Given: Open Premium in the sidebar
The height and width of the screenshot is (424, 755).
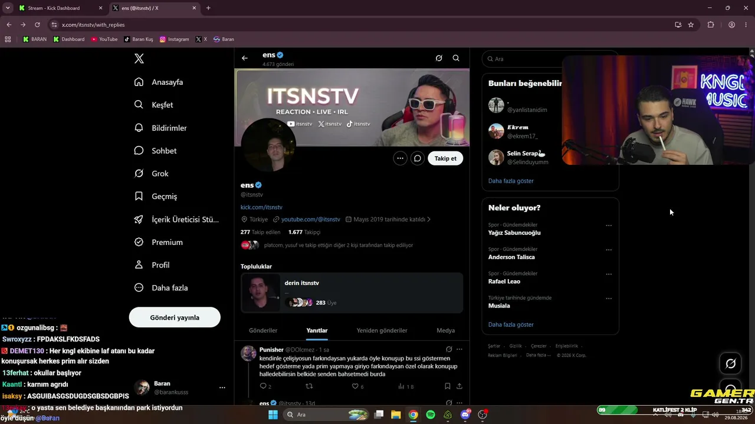Looking at the screenshot, I should coord(159,242).
